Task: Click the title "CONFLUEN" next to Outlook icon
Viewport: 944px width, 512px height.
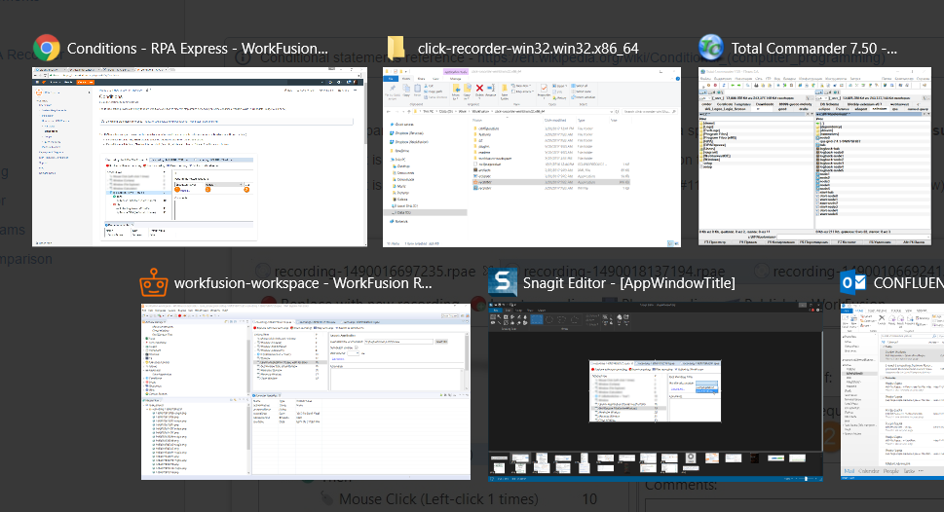Action: (909, 283)
